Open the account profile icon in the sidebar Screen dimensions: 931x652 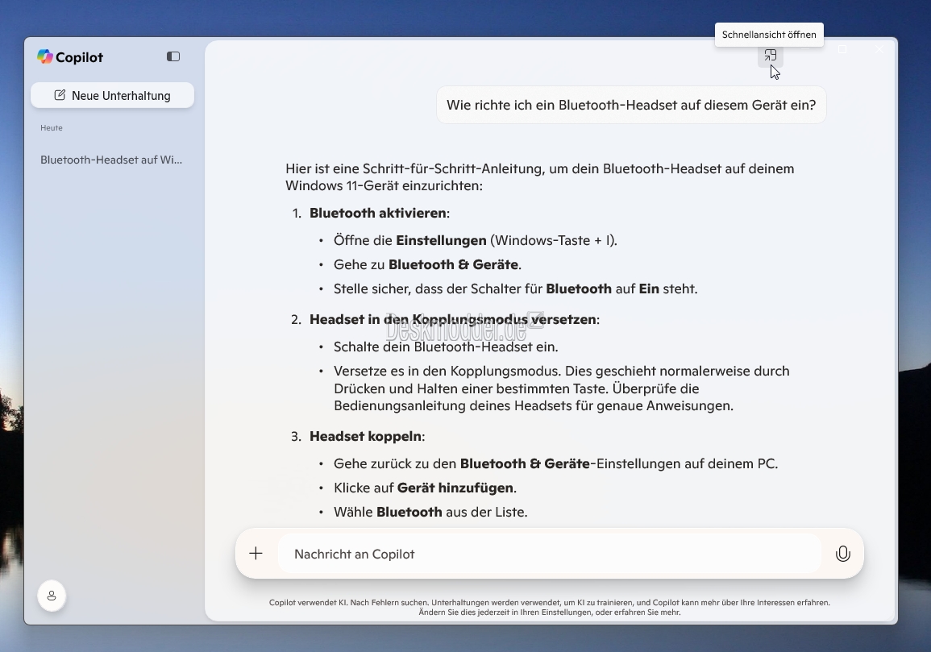pyautogui.click(x=52, y=596)
